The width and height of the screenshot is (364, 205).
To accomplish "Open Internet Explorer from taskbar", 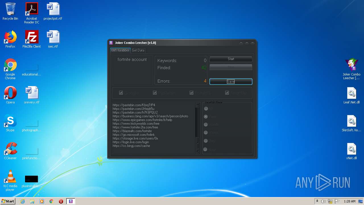I will [x=22, y=201].
